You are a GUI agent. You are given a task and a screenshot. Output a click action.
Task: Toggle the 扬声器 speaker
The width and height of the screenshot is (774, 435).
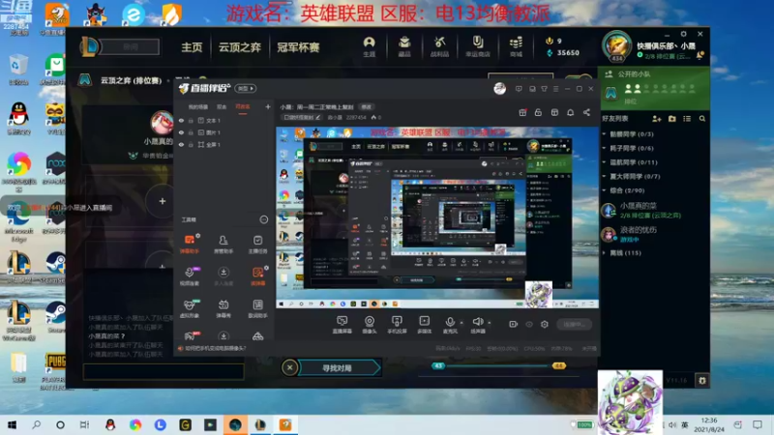478,325
